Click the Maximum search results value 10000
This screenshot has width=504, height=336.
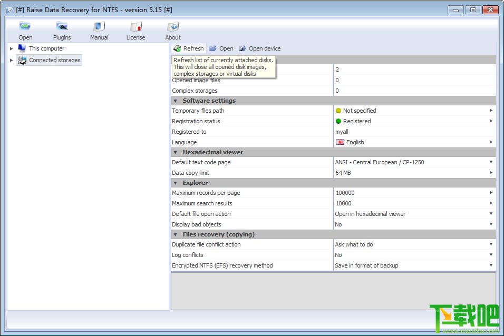coord(344,203)
